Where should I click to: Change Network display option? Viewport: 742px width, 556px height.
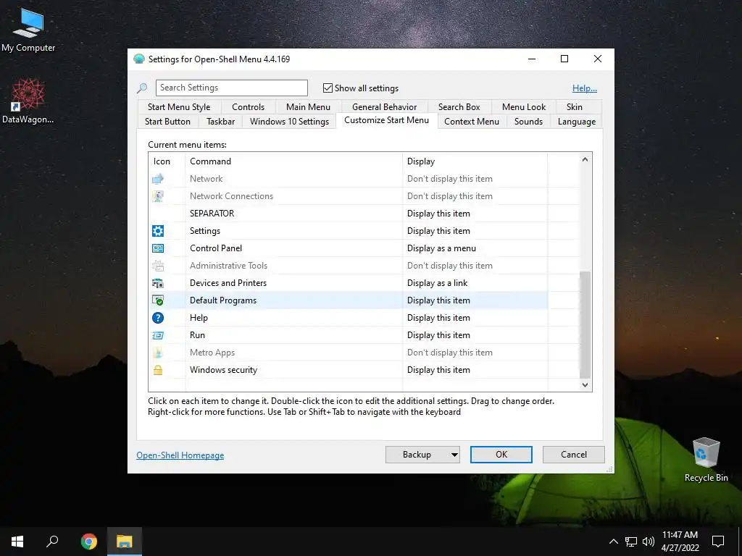coord(449,179)
